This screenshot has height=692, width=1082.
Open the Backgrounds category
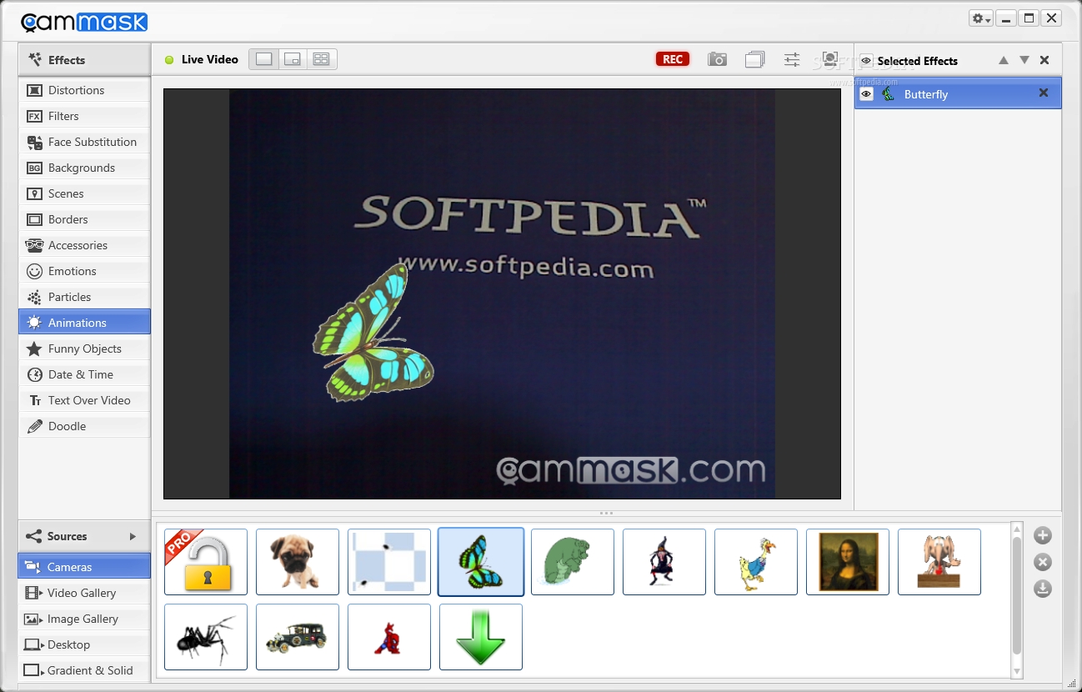84,168
